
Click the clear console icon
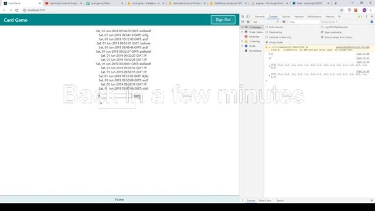[248, 22]
